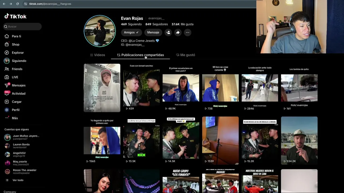The width and height of the screenshot is (344, 193).
Task: Open the Más three-dots icon
Action: pyautogui.click(x=7, y=118)
